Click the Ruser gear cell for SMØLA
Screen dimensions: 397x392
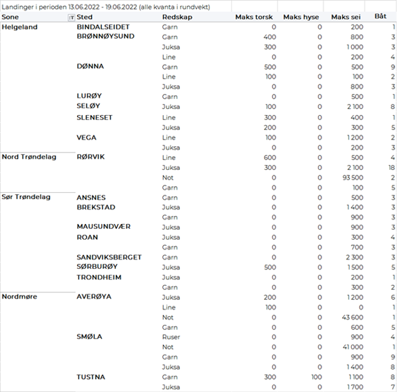[170, 337]
